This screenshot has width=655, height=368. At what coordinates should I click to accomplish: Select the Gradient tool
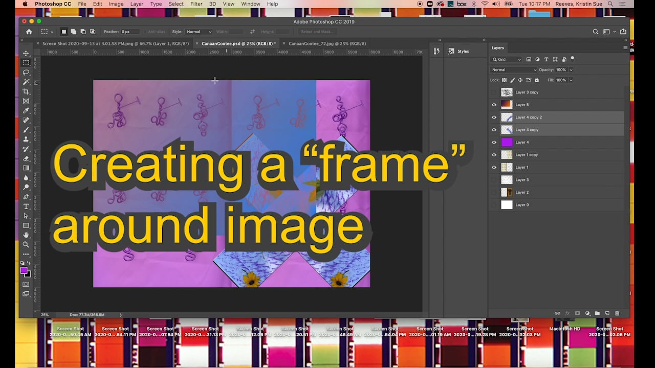click(x=26, y=168)
